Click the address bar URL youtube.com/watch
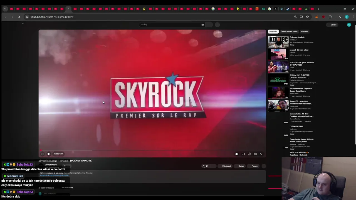 click(x=52, y=17)
